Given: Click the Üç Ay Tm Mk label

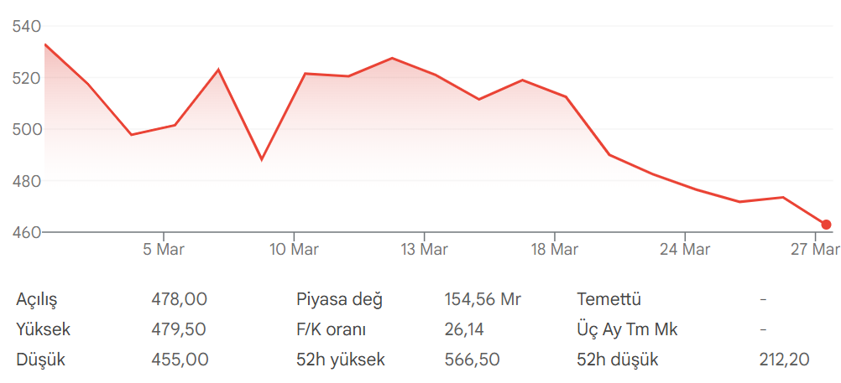Looking at the screenshot, I should click(x=627, y=329).
